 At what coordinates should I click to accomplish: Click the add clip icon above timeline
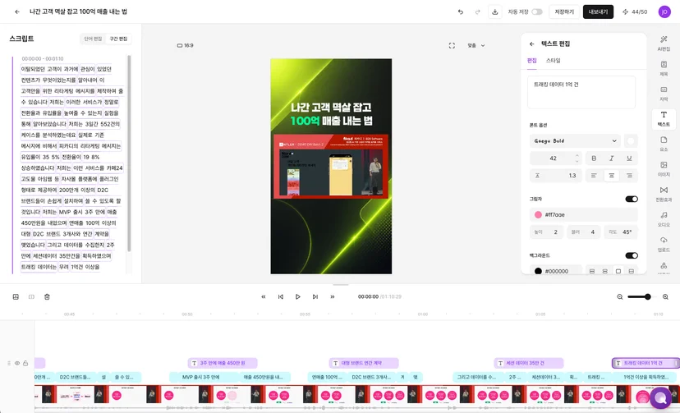pos(16,297)
